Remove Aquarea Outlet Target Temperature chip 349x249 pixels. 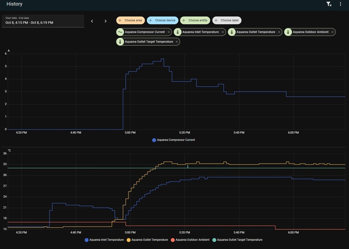click(x=177, y=42)
